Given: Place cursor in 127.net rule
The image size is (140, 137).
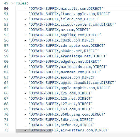Looking at the screenshot, I should pyautogui.click(x=61, y=104).
